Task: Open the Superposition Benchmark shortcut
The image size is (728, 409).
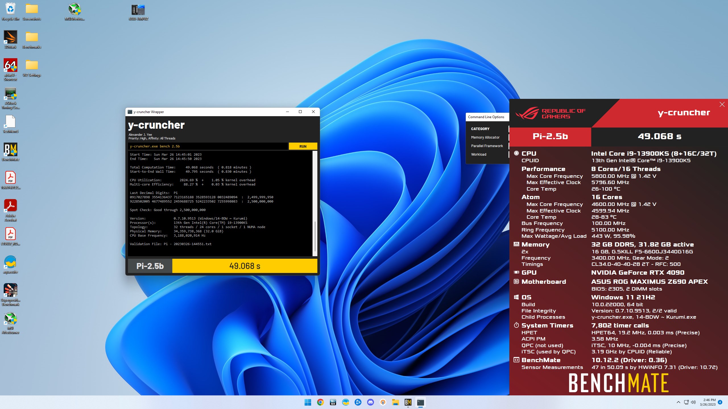Action: click(11, 295)
